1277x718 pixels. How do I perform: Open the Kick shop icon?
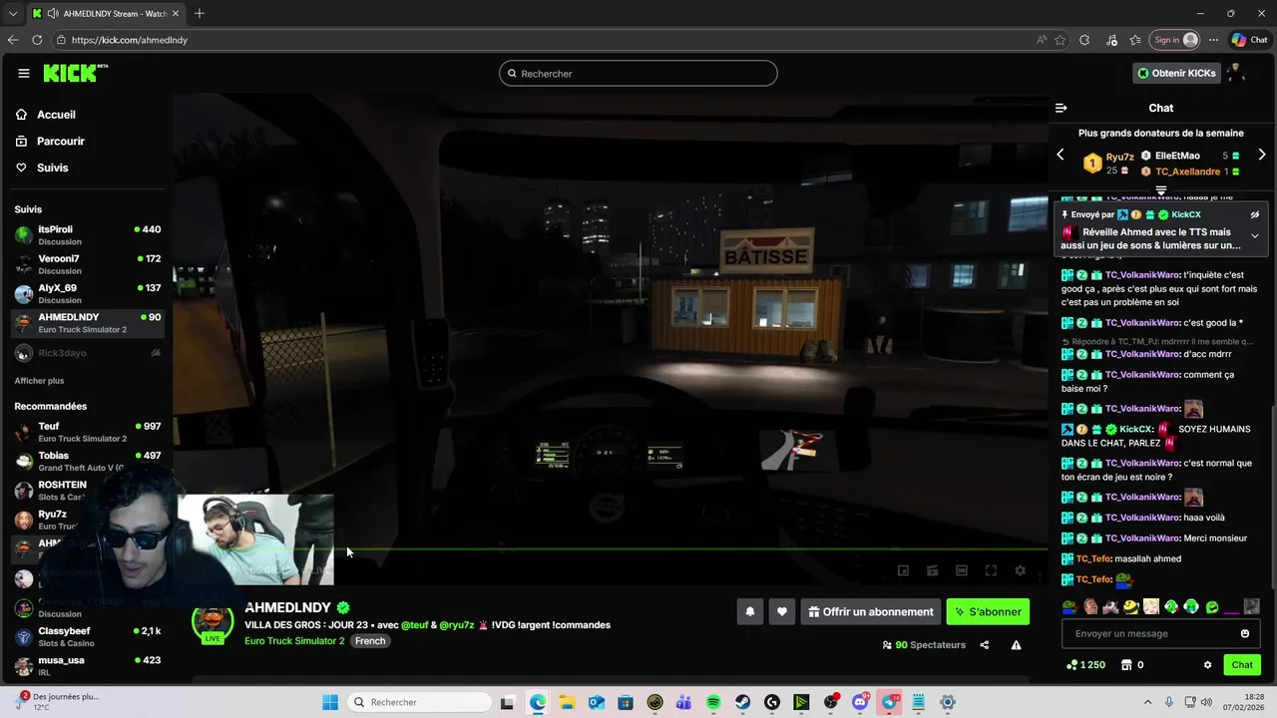click(x=1126, y=665)
